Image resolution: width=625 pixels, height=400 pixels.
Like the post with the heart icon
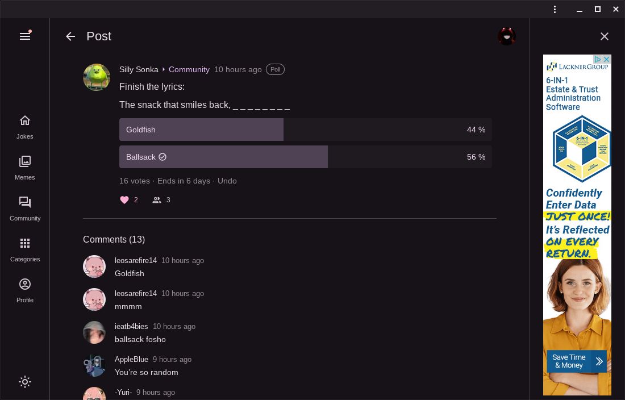pos(124,200)
